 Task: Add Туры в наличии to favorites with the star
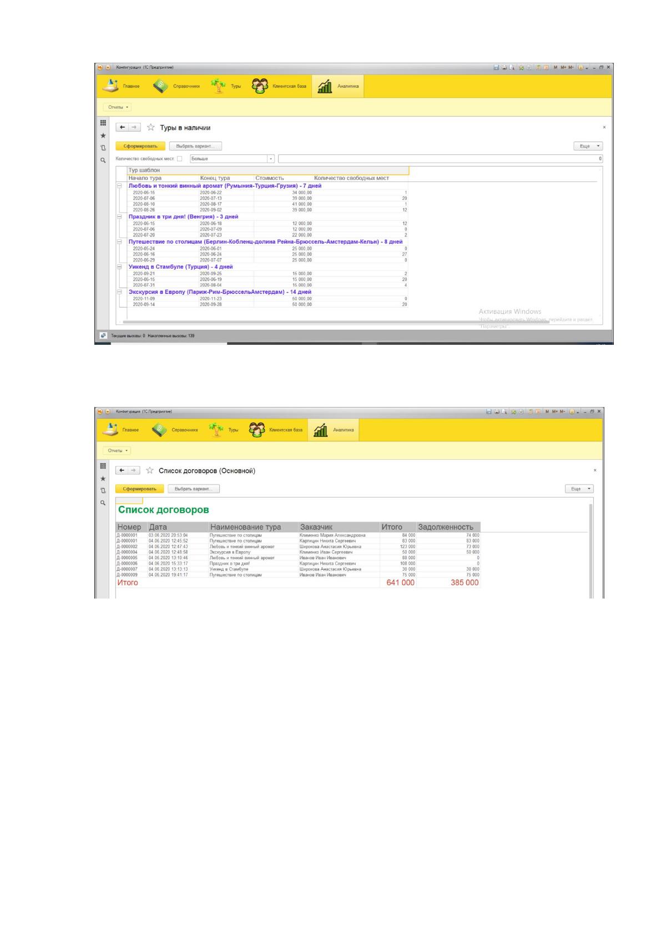pyautogui.click(x=150, y=128)
